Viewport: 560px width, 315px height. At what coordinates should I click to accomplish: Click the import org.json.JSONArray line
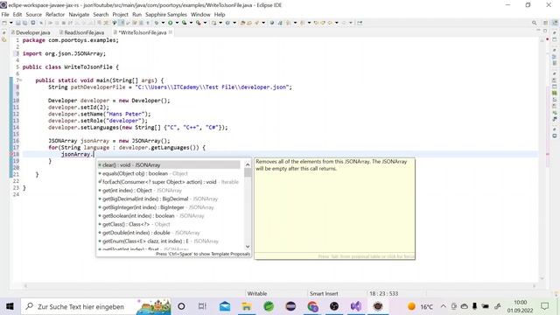pos(64,53)
